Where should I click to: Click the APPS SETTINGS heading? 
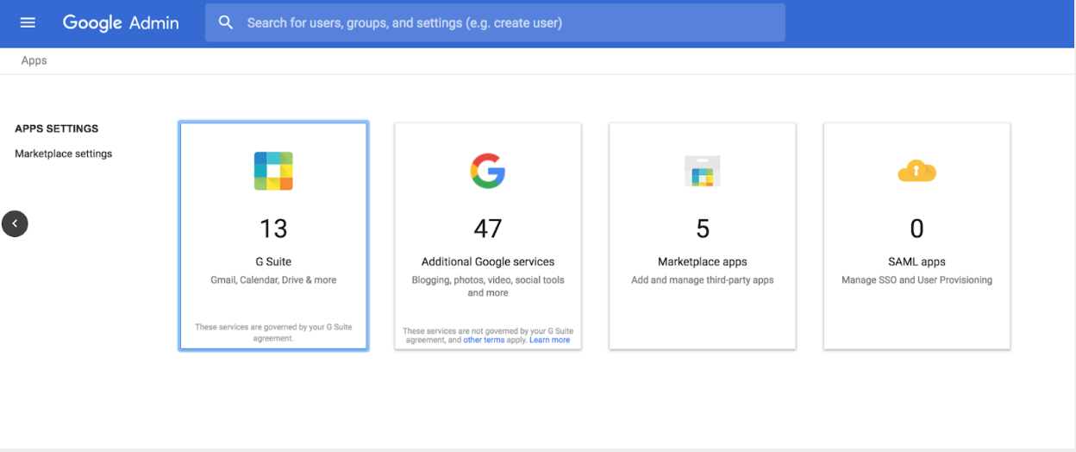[x=57, y=129]
